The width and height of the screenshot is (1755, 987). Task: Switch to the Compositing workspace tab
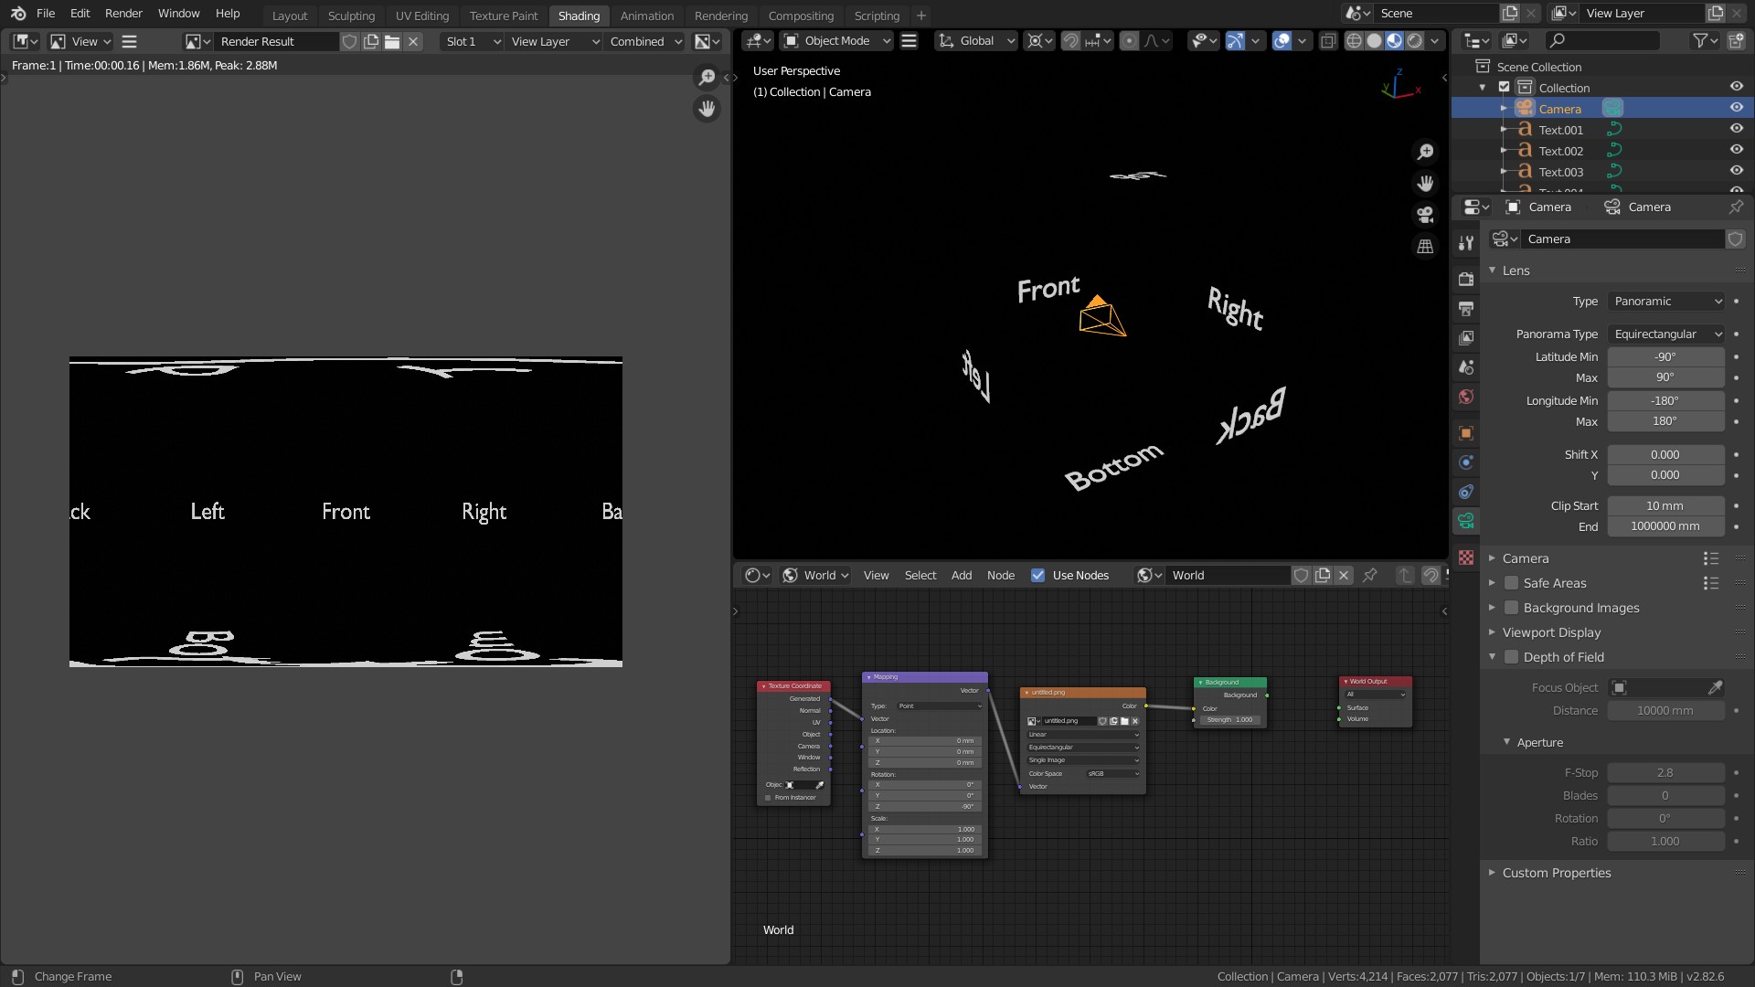(x=801, y=16)
